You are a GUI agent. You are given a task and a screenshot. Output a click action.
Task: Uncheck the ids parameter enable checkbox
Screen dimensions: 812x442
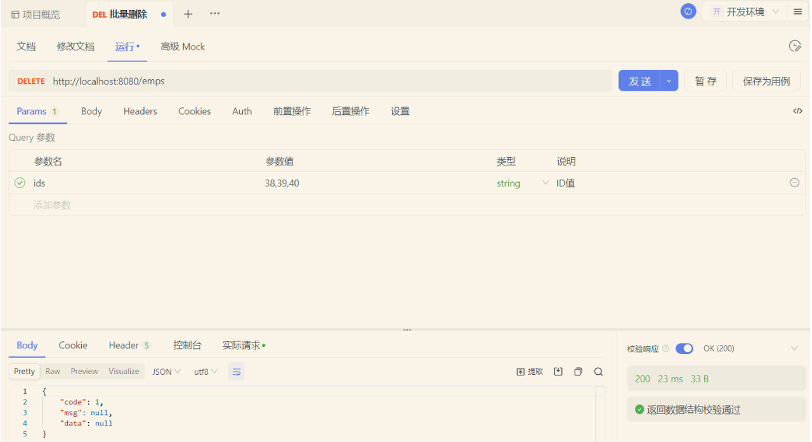click(x=18, y=183)
